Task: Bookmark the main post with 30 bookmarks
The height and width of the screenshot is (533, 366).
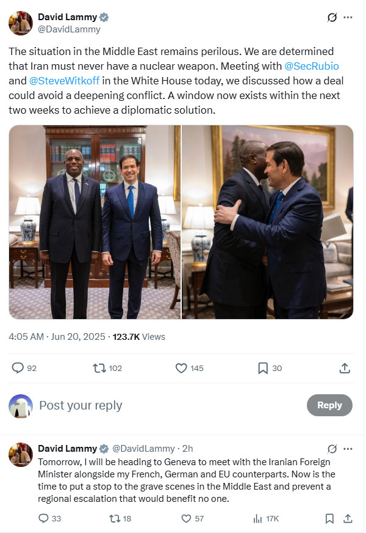Action: click(x=263, y=368)
